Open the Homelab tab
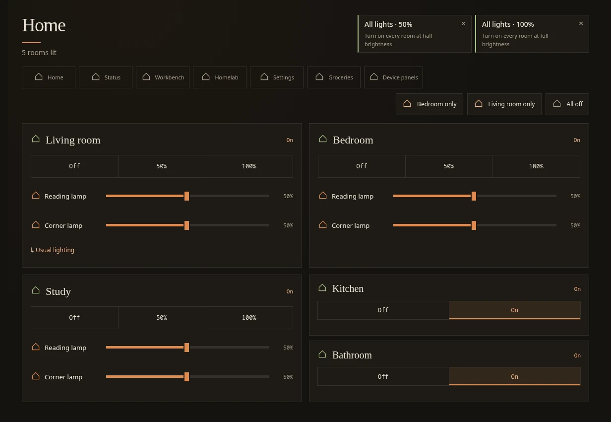The height and width of the screenshot is (422, 611). point(220,77)
